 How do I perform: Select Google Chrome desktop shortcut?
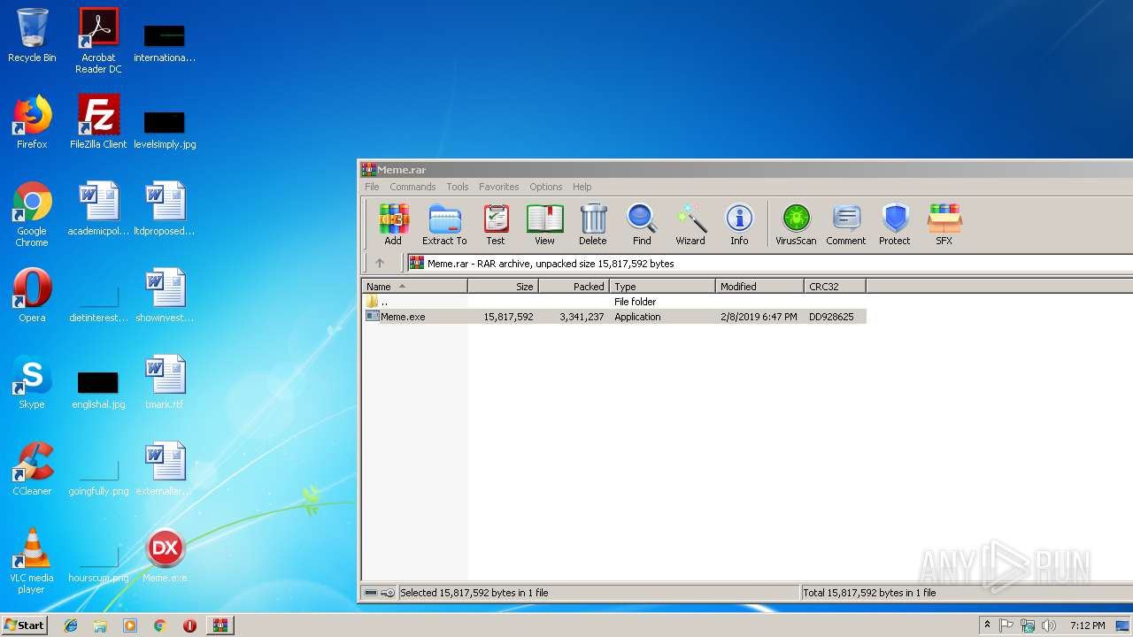pyautogui.click(x=32, y=214)
